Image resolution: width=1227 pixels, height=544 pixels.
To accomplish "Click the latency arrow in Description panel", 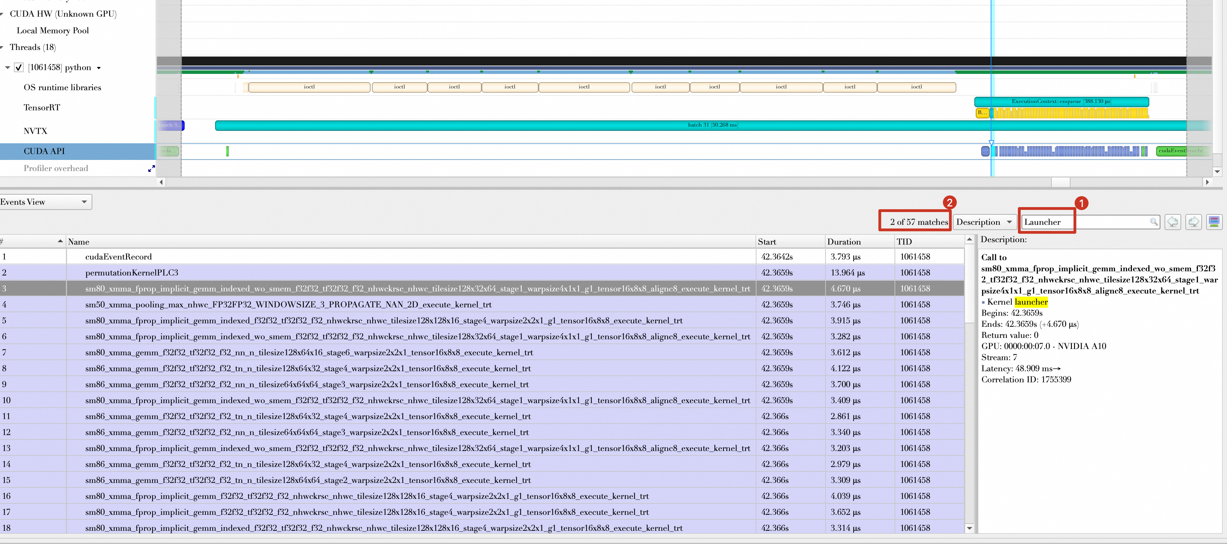I will point(1057,369).
